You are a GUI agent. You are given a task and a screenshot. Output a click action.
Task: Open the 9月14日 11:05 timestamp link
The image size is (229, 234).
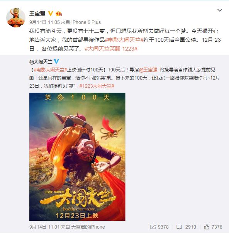click(44, 22)
